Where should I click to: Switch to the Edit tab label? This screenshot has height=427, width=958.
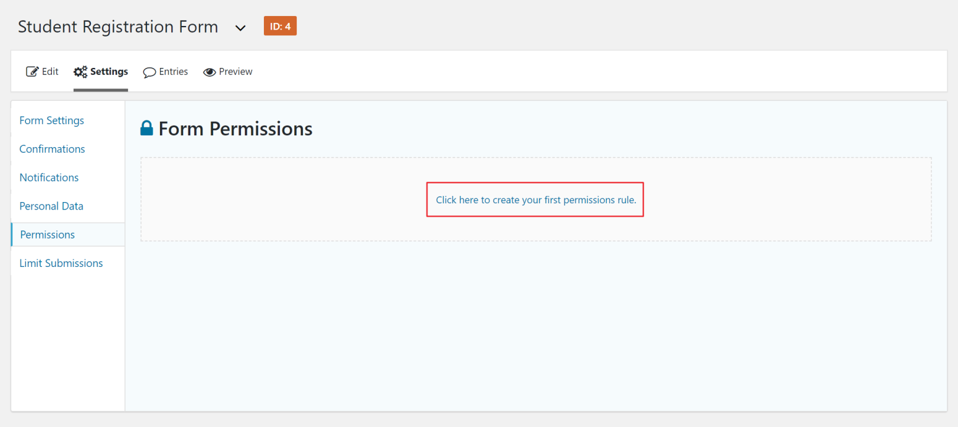pos(50,72)
